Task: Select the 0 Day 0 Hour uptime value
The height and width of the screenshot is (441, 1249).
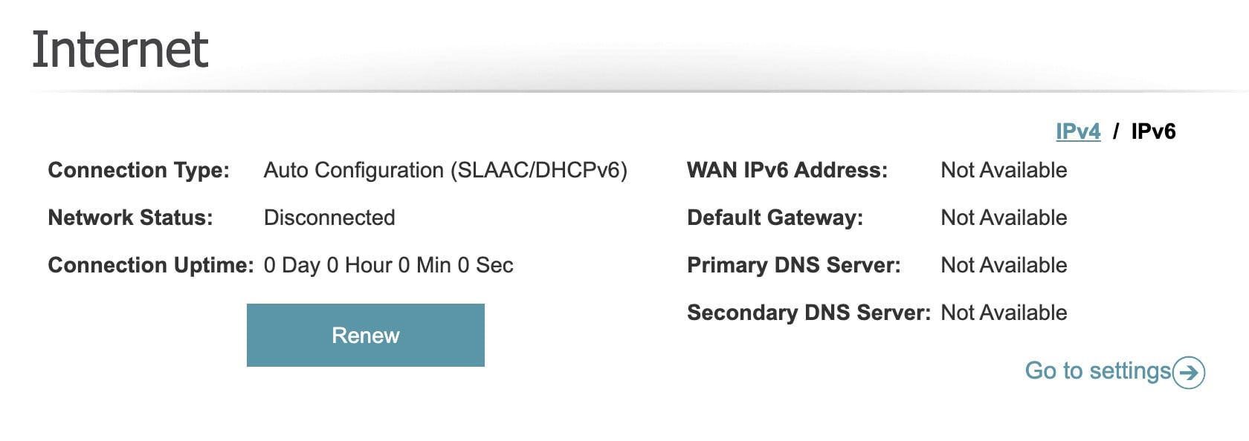Action: [x=388, y=265]
